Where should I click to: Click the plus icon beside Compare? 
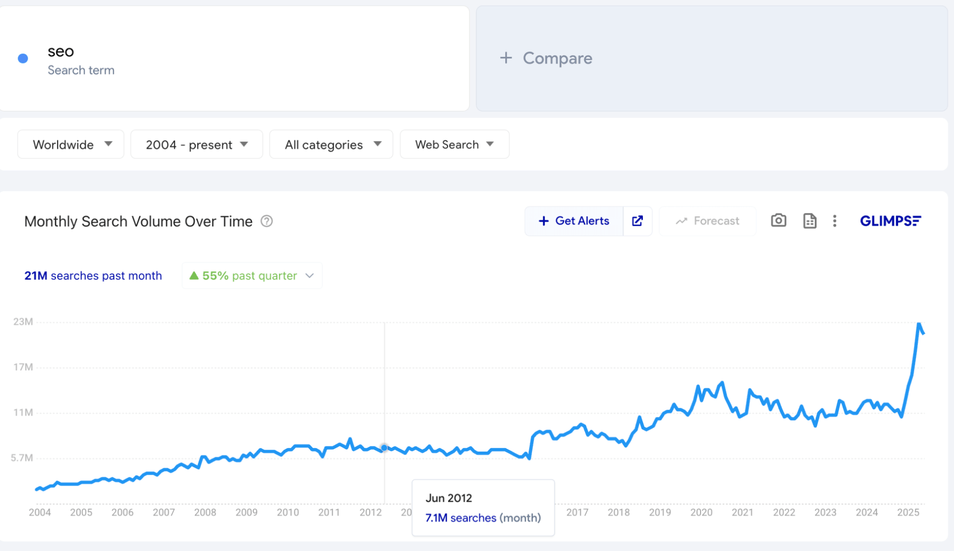(506, 58)
